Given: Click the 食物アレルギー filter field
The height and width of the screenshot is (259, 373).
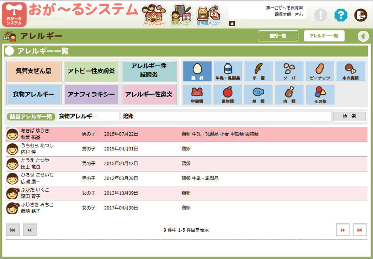Looking at the screenshot, I should (88, 116).
